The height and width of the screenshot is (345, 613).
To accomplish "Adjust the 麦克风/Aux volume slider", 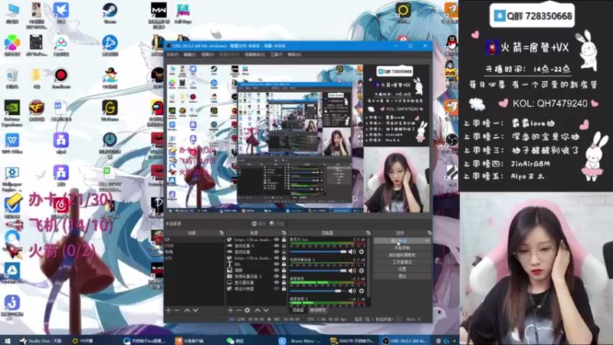I will 318,251.
